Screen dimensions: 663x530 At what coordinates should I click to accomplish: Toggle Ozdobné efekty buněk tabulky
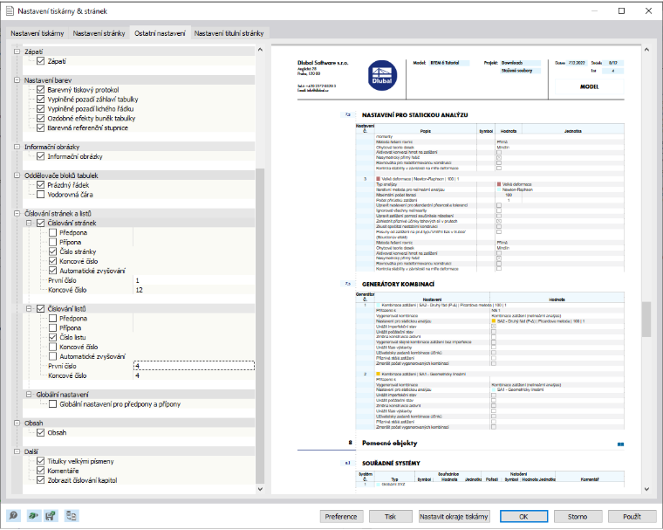pos(41,119)
